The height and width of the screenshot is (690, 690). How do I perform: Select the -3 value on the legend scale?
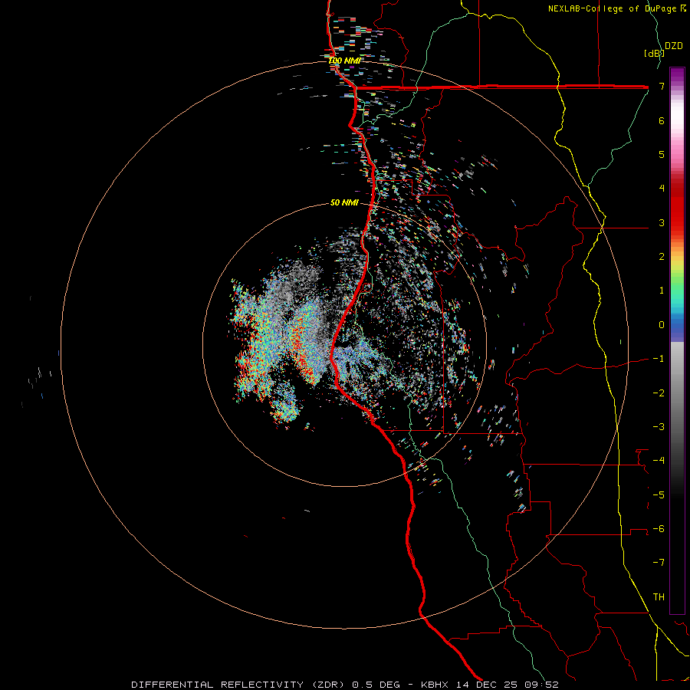tap(659, 427)
